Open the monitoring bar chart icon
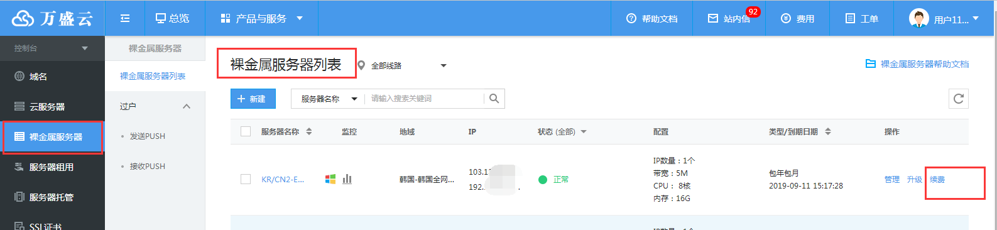The height and width of the screenshot is (230, 997). click(347, 179)
